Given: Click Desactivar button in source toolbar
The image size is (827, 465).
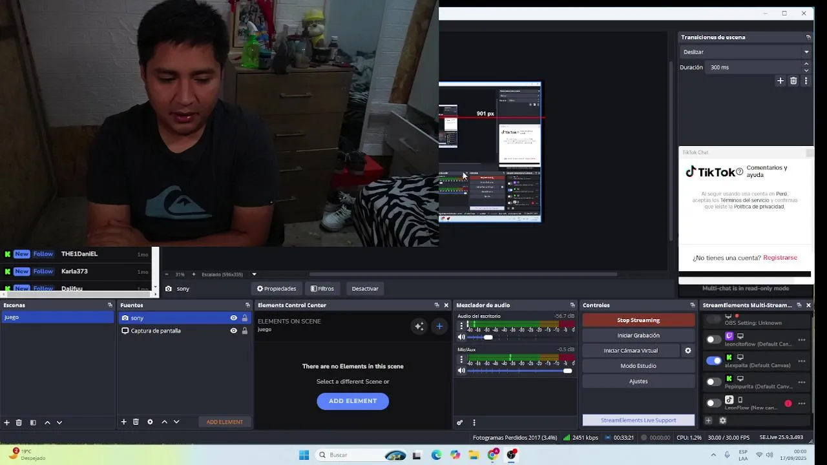Looking at the screenshot, I should point(365,289).
